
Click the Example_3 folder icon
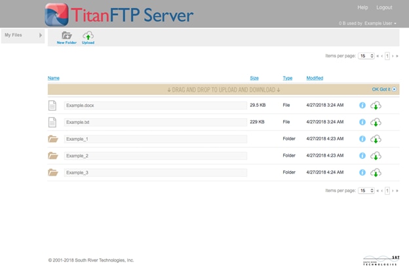coord(53,172)
